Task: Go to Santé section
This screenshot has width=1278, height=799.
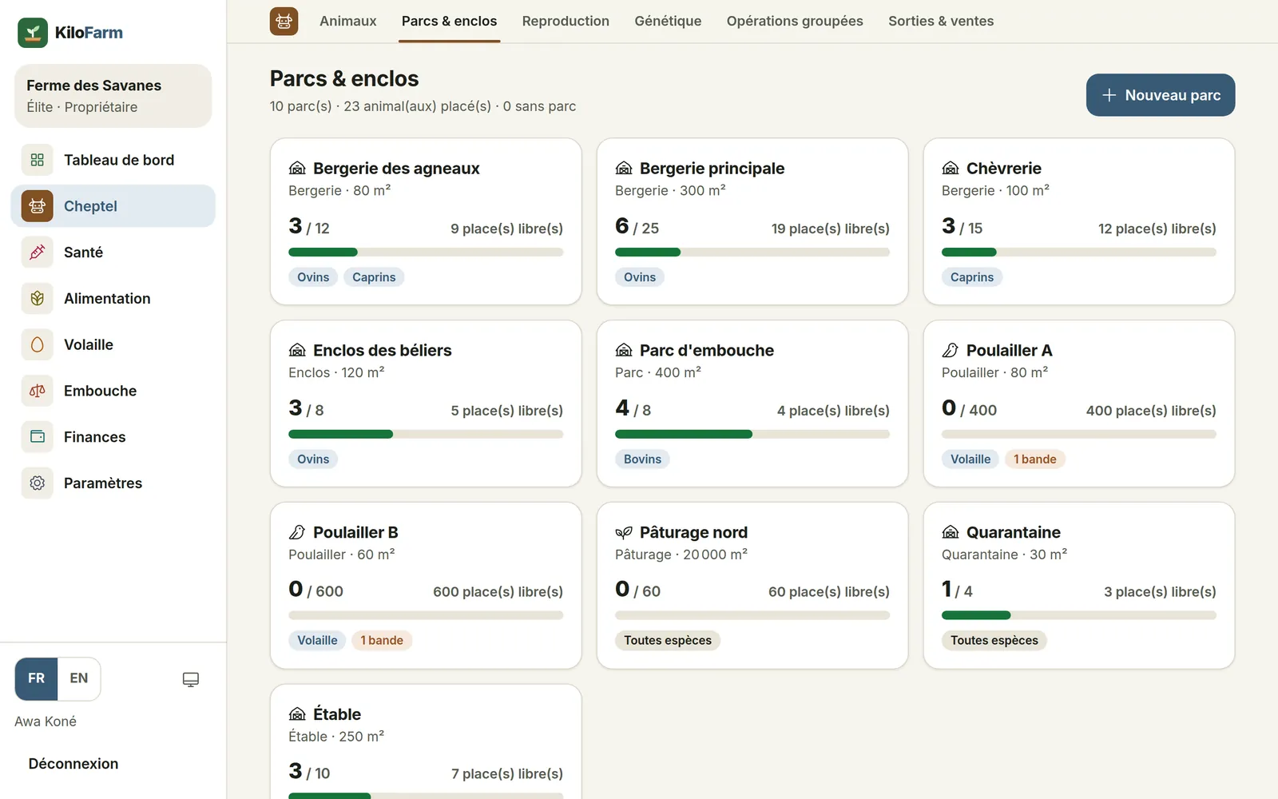Action: coord(113,252)
